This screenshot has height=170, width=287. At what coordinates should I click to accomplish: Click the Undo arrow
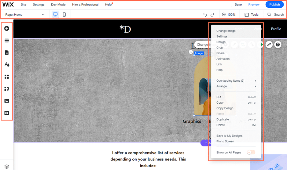[205, 15]
